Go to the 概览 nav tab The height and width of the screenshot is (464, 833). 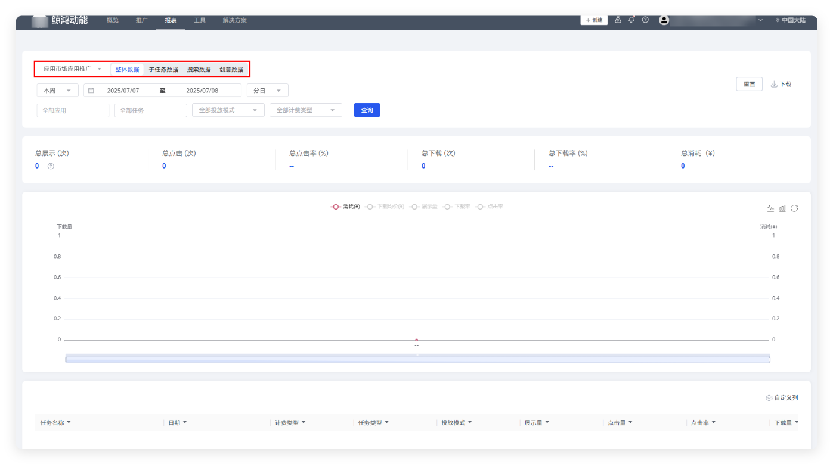(x=112, y=20)
